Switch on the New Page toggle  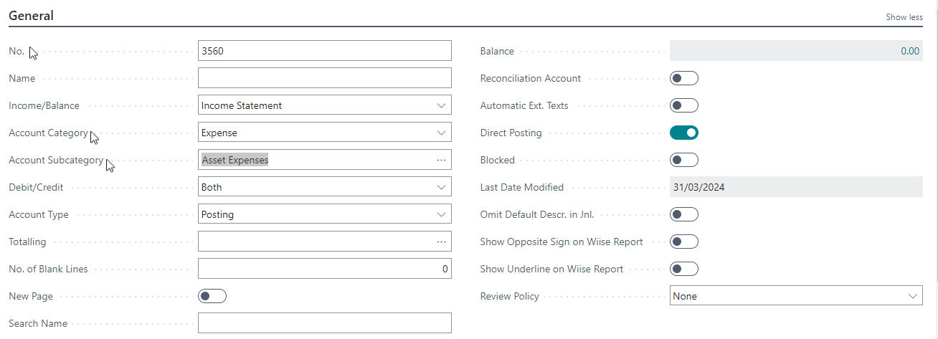[212, 296]
